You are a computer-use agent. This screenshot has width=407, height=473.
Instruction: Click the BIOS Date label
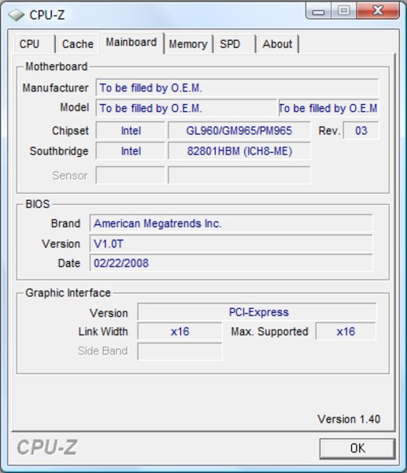tap(69, 263)
